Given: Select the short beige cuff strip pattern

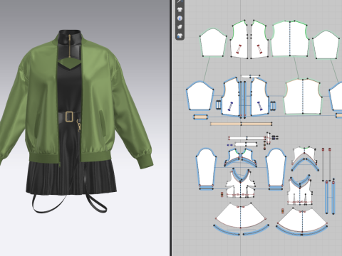Looking at the screenshot, I should [201, 117].
